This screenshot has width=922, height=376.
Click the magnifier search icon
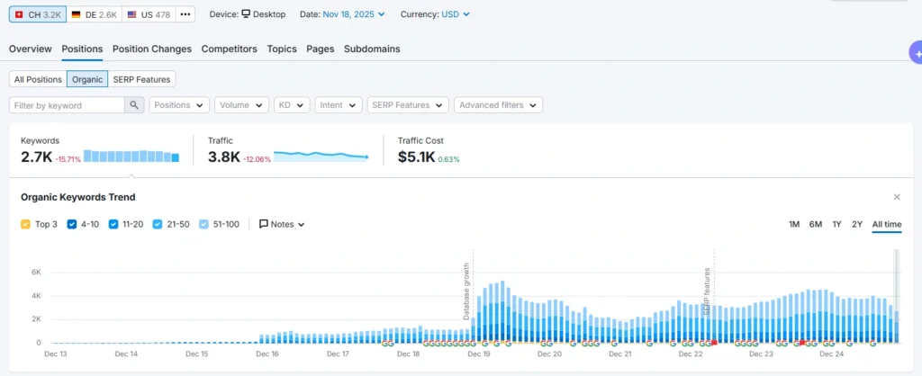pyautogui.click(x=134, y=105)
